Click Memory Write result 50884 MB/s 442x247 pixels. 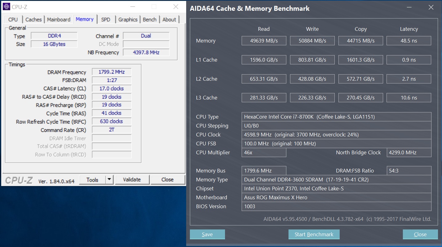point(312,41)
